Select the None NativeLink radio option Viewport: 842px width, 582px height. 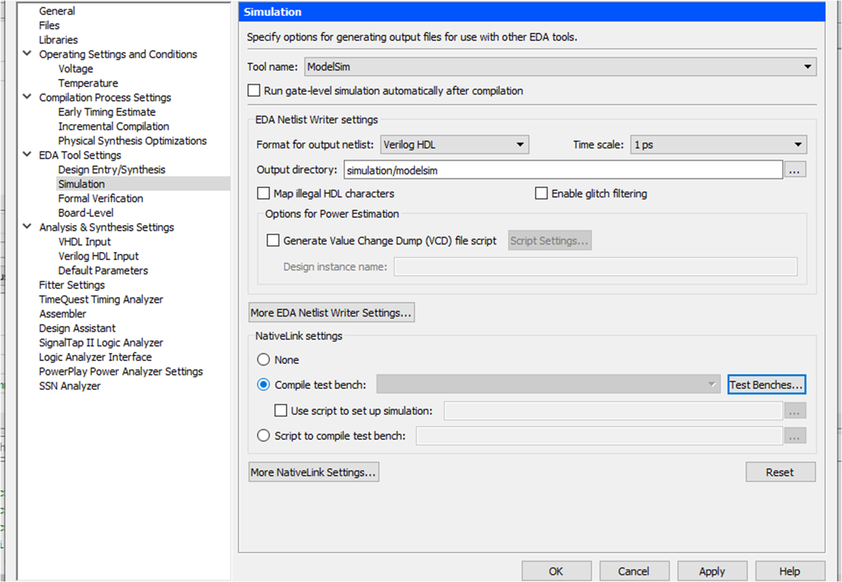263,359
